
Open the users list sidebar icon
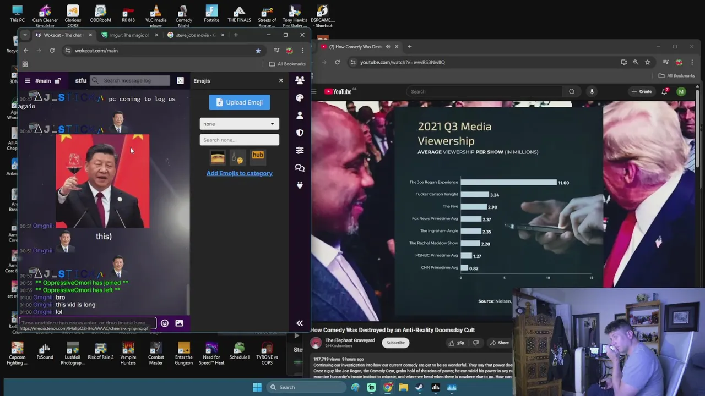300,80
